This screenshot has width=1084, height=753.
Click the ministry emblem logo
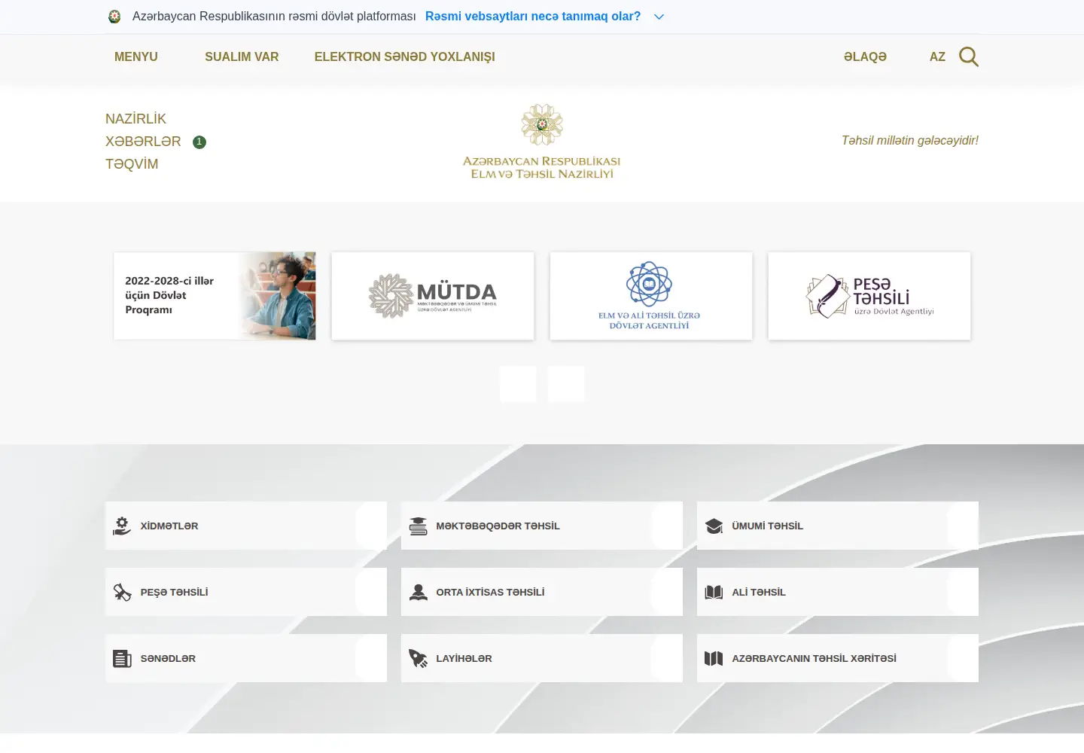pyautogui.click(x=542, y=142)
